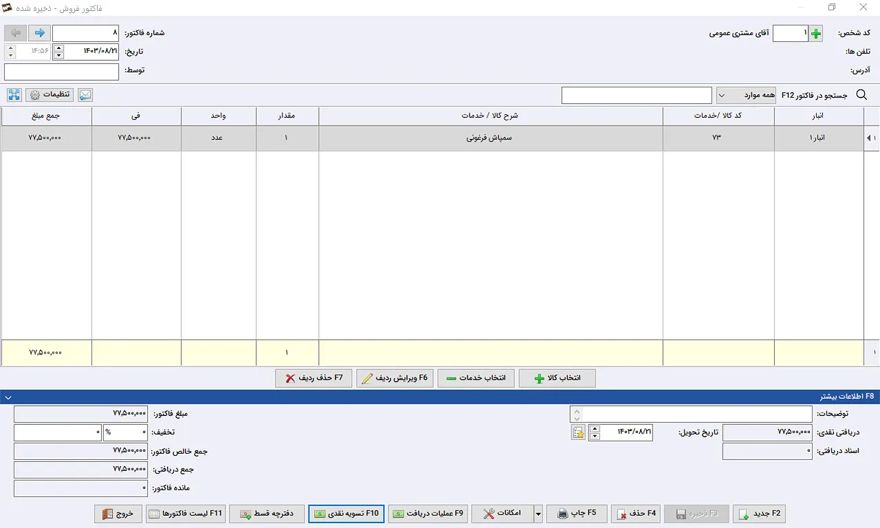Create a new invoice with F2 جدید
This screenshot has width=880, height=528.
click(759, 514)
